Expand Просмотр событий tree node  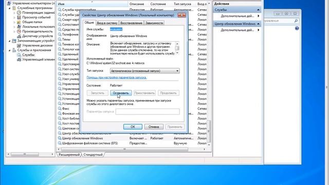(x=14, y=17)
